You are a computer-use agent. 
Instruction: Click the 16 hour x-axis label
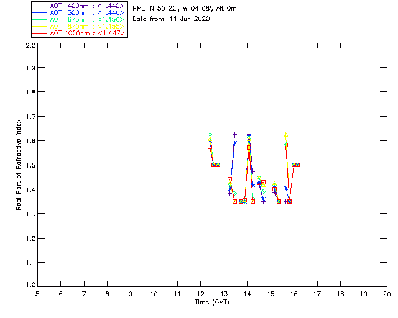pos(294,294)
